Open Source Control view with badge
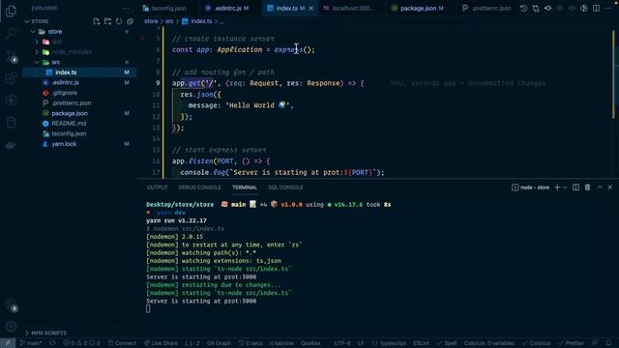 (11, 56)
